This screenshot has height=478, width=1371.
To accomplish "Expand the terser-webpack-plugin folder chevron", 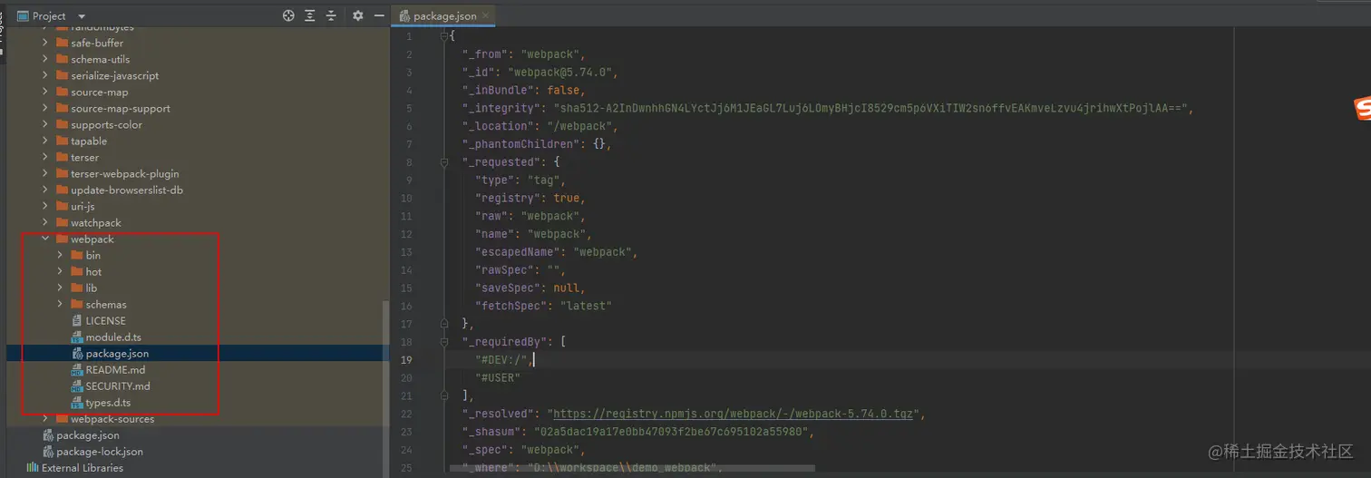I will point(45,173).
